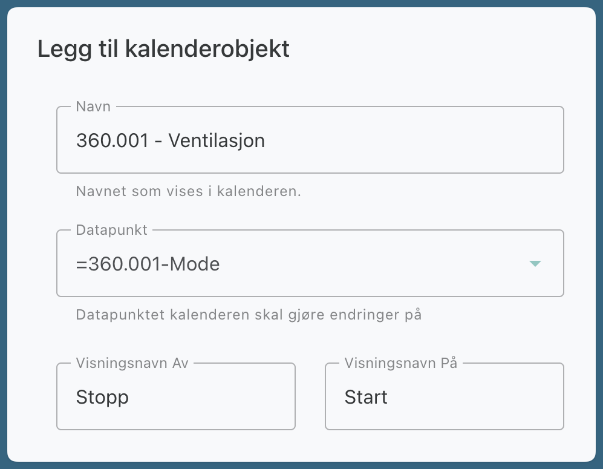
Task: Click the 'Visningsnavn Av' floating label
Action: (x=132, y=363)
